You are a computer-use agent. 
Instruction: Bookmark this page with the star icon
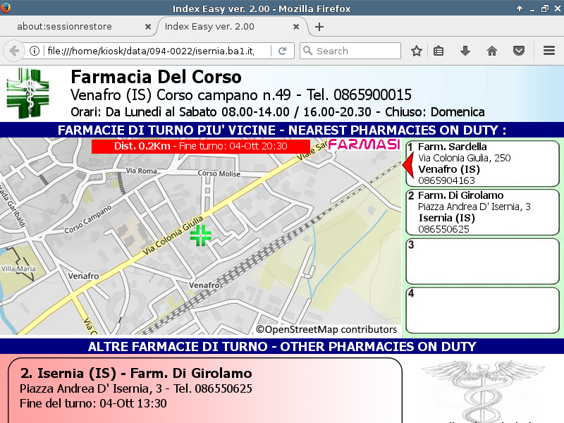(417, 51)
